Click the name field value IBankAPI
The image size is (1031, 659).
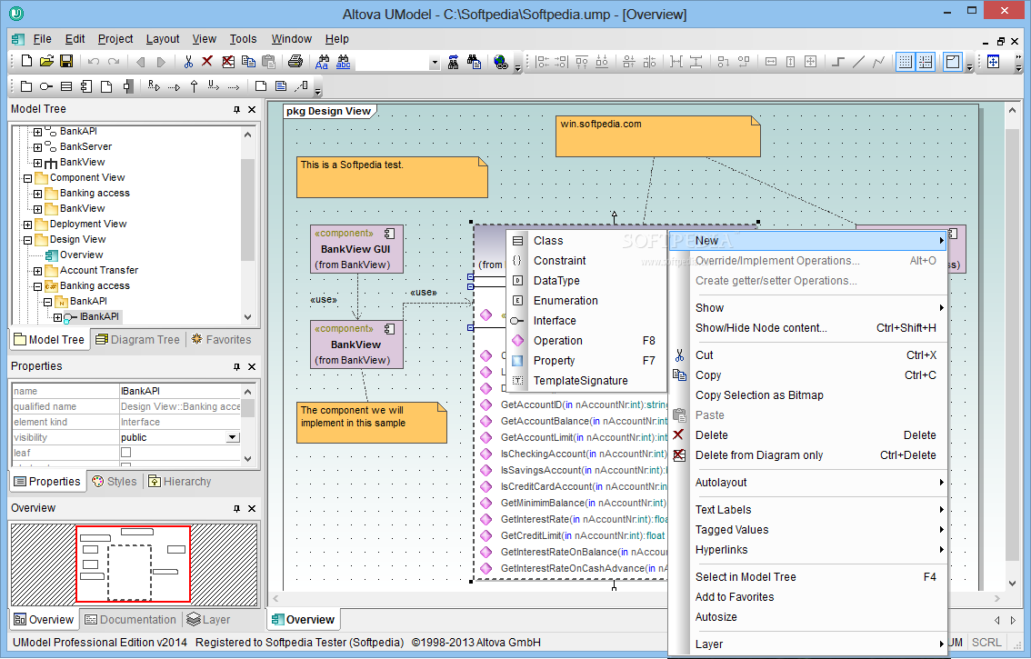click(180, 391)
